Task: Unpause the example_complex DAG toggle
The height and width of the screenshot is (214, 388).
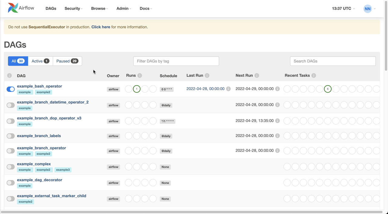Action: tap(11, 167)
